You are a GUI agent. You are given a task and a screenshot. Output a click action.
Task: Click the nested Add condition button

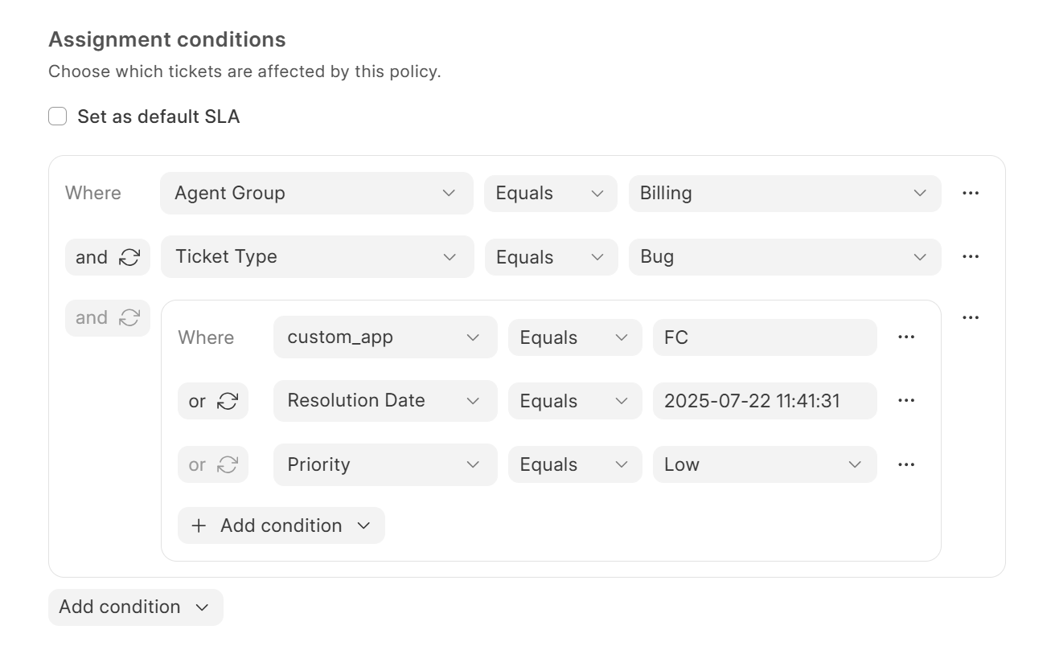click(281, 525)
